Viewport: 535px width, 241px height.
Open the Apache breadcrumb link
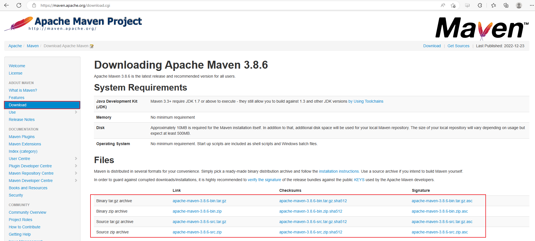[15, 46]
